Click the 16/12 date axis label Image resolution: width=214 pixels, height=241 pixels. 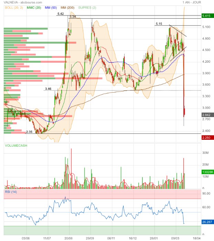(132, 238)
